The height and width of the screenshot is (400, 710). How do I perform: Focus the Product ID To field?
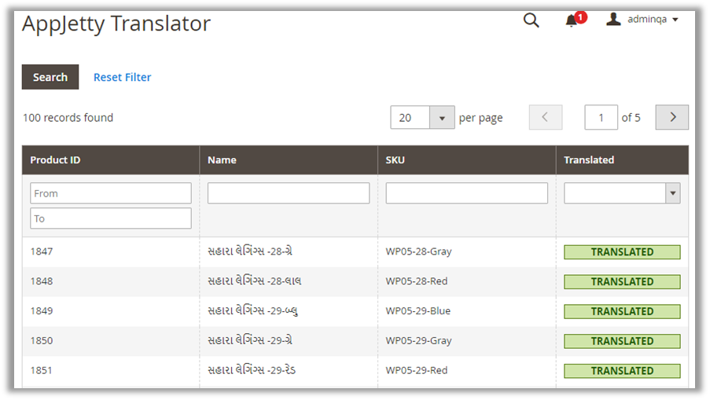point(110,218)
